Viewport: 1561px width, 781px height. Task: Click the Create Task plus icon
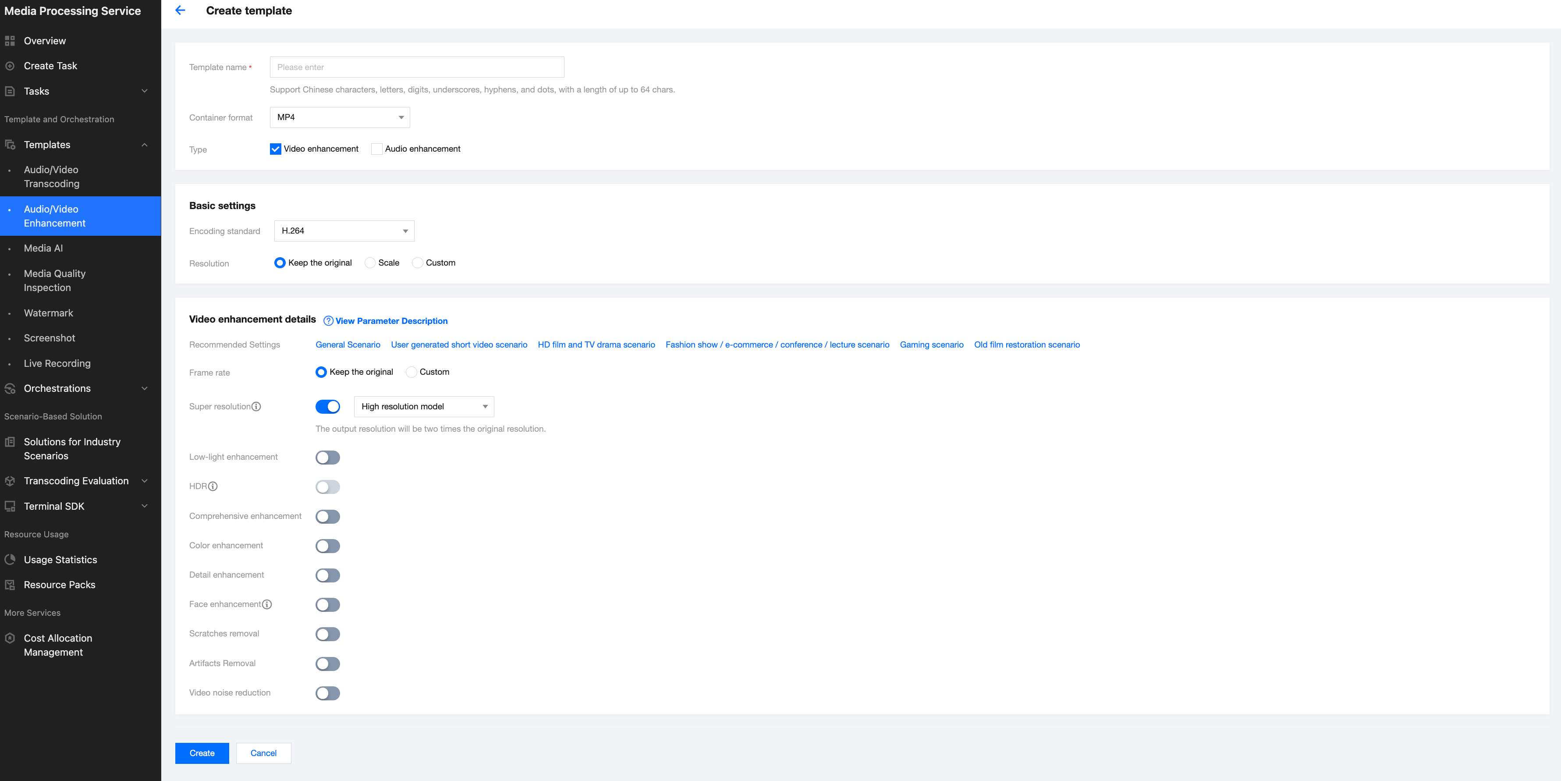[x=10, y=65]
